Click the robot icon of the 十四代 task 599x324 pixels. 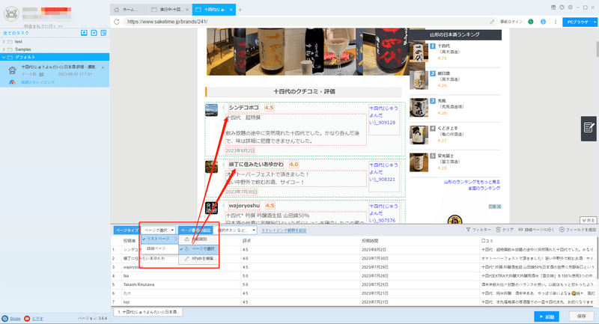[x=13, y=70]
